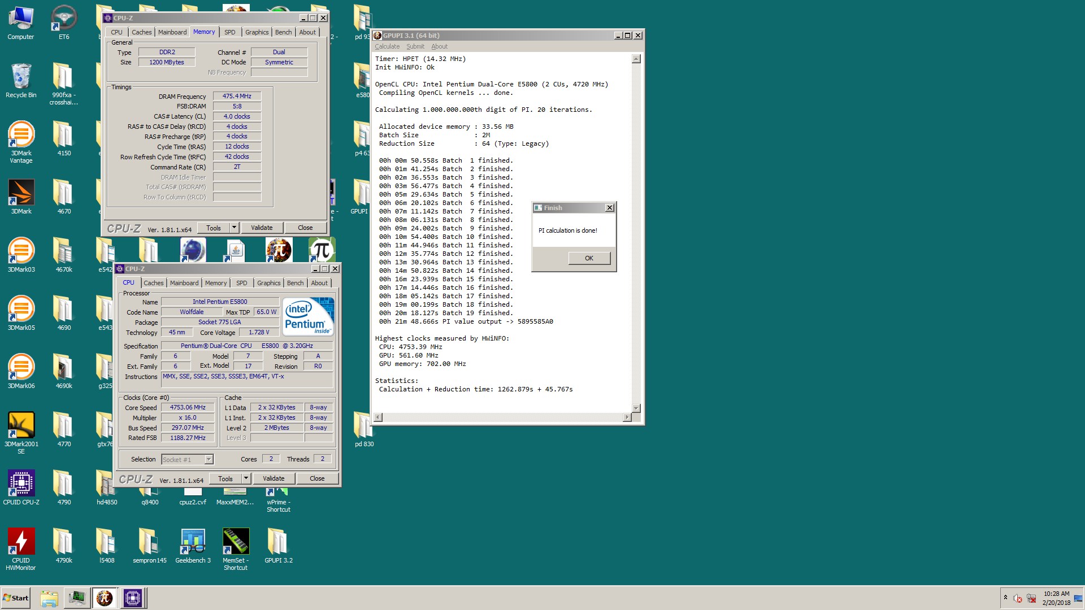This screenshot has height=610, width=1085.
Task: Open the 4670k folder
Action: tap(64, 255)
